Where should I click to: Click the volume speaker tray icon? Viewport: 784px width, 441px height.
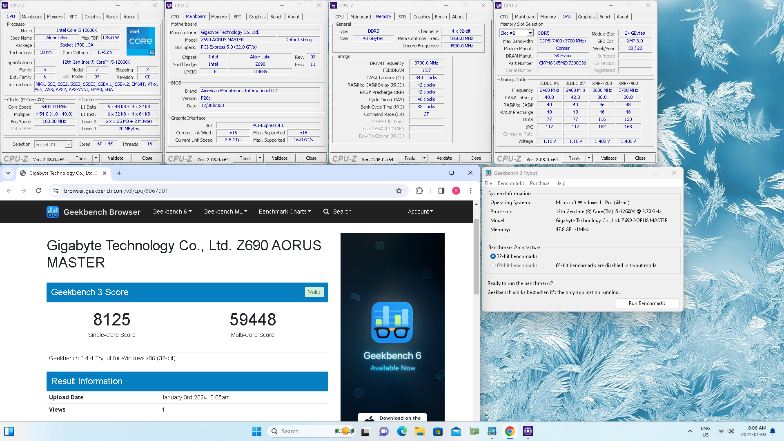(731, 431)
